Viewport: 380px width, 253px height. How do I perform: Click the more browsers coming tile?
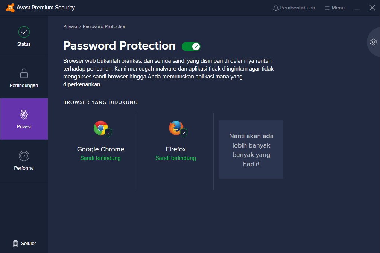[251, 150]
